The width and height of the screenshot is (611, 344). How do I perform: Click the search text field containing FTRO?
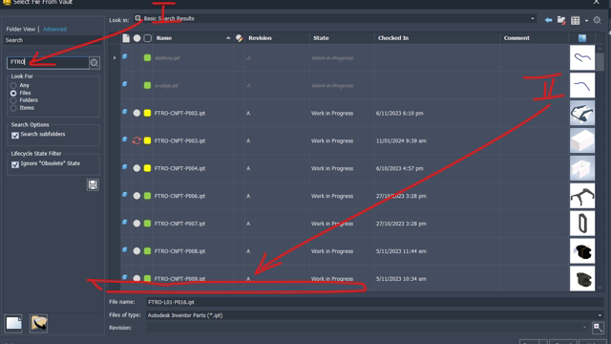48,62
